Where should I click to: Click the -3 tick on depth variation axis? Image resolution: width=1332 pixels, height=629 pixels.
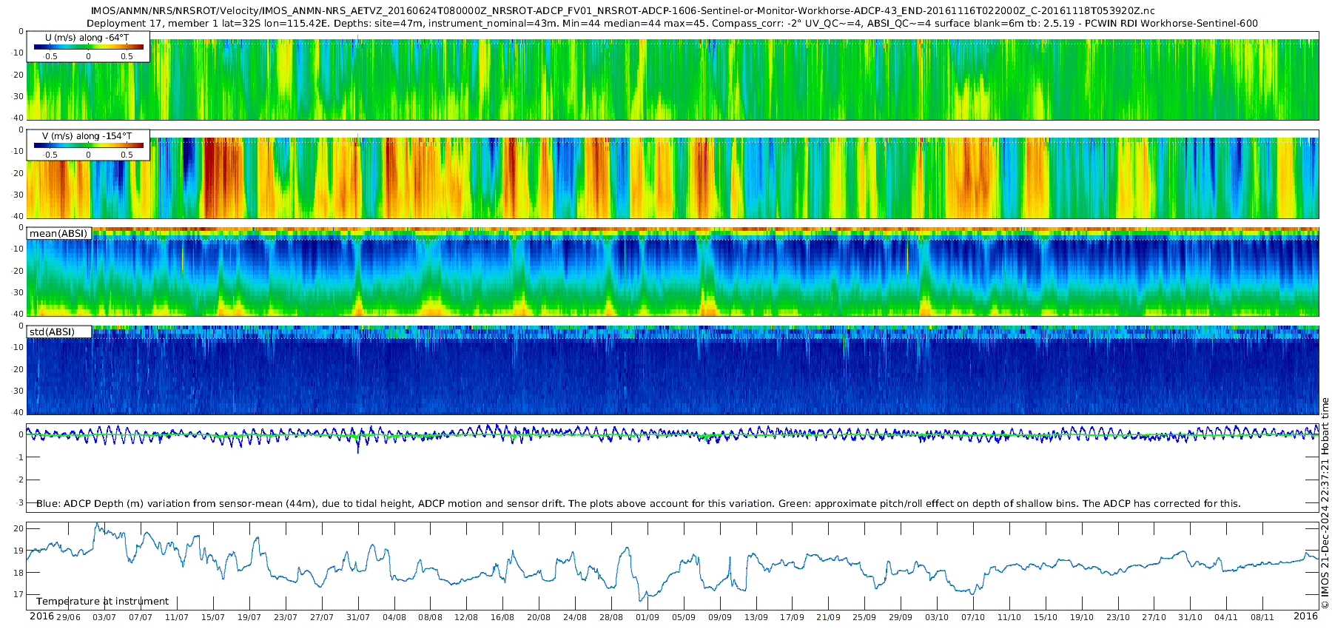pyautogui.click(x=20, y=502)
